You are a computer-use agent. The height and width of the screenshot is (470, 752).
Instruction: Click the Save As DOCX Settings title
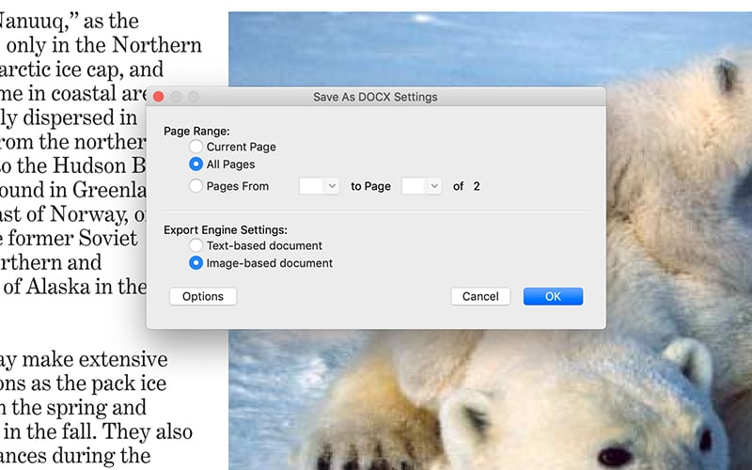375,97
